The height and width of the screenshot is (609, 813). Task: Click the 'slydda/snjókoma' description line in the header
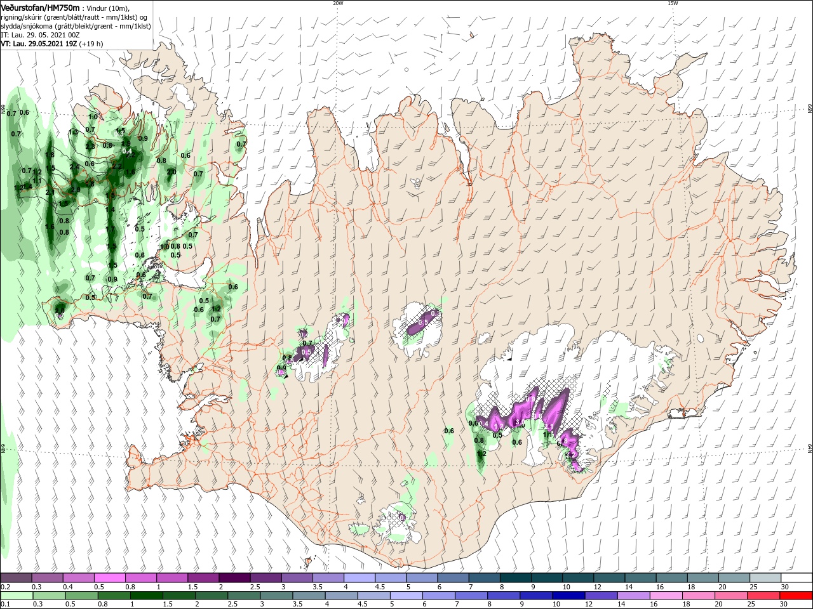pos(75,26)
